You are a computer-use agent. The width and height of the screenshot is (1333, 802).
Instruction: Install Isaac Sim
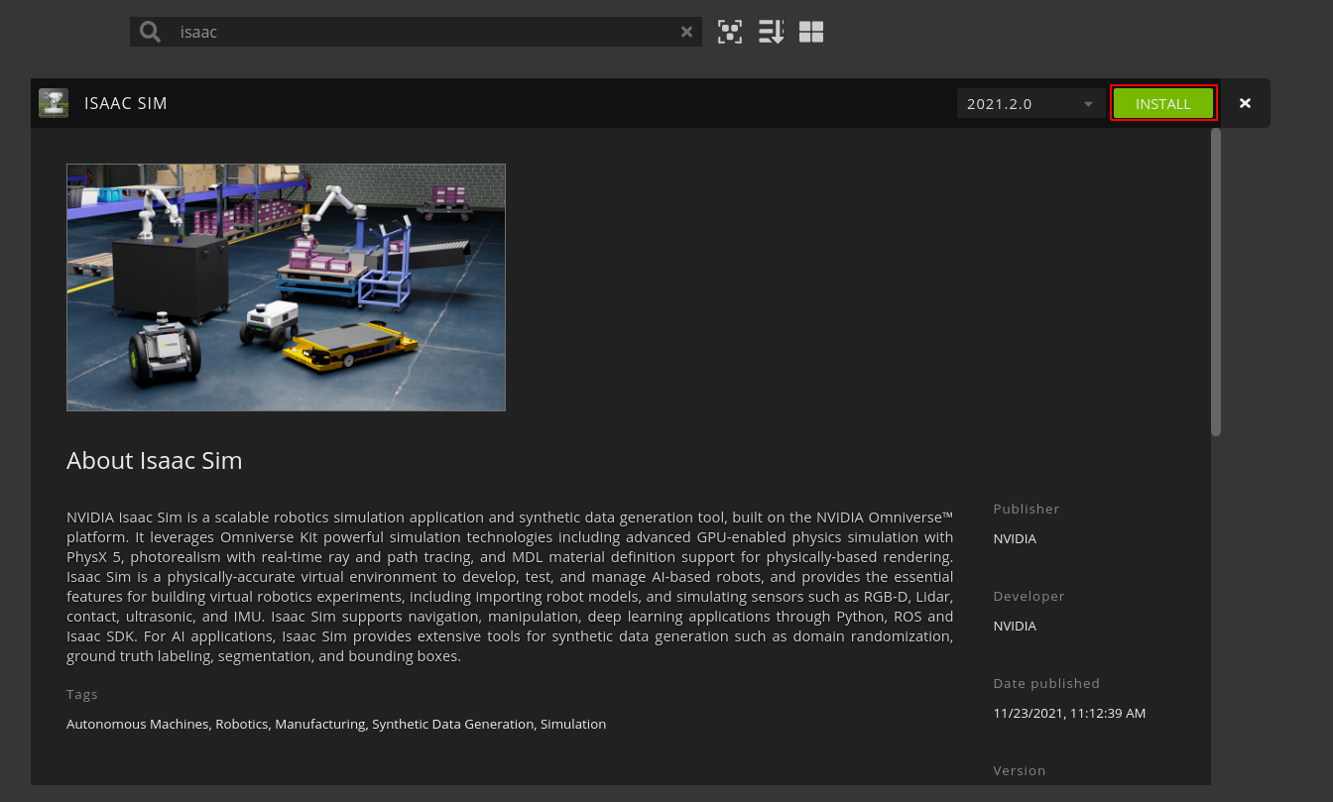(1163, 103)
